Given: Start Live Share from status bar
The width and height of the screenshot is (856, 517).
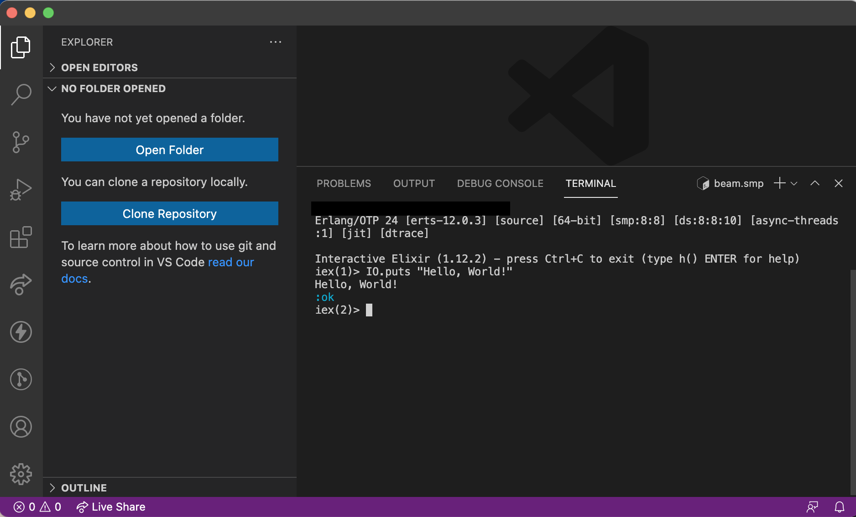Looking at the screenshot, I should coord(111,507).
